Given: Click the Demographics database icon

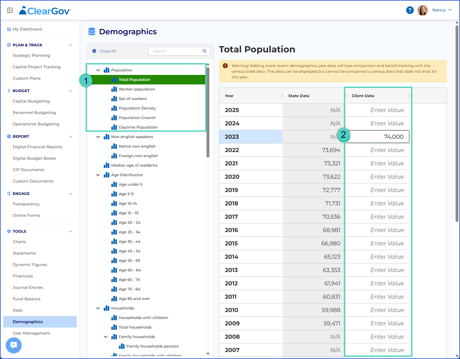Looking at the screenshot, I should click(x=92, y=31).
